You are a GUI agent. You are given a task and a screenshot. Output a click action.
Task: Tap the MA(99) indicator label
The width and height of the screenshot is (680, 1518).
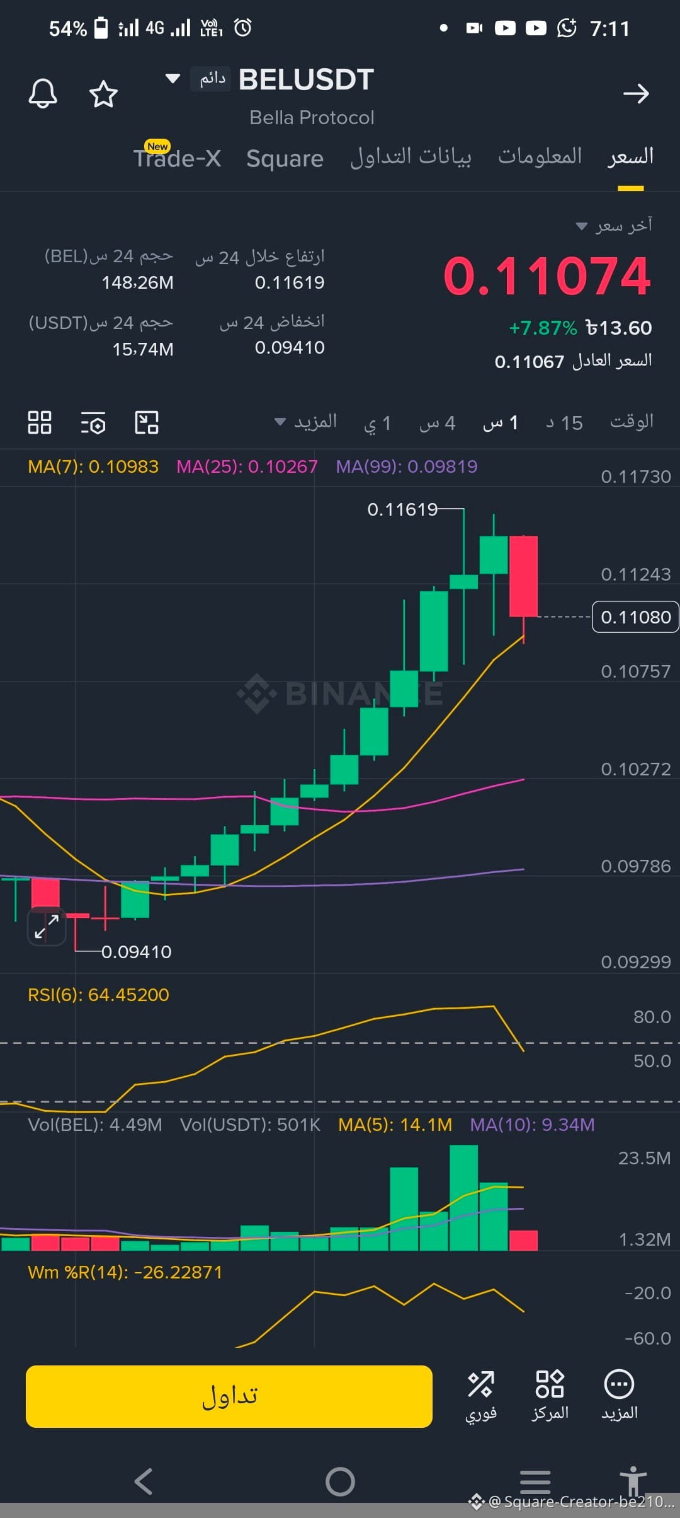[407, 466]
